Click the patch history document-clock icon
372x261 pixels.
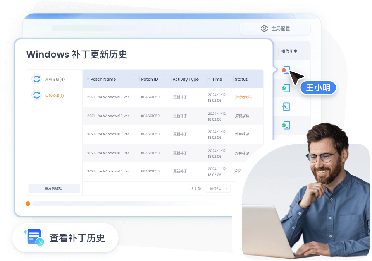pyautogui.click(x=34, y=237)
